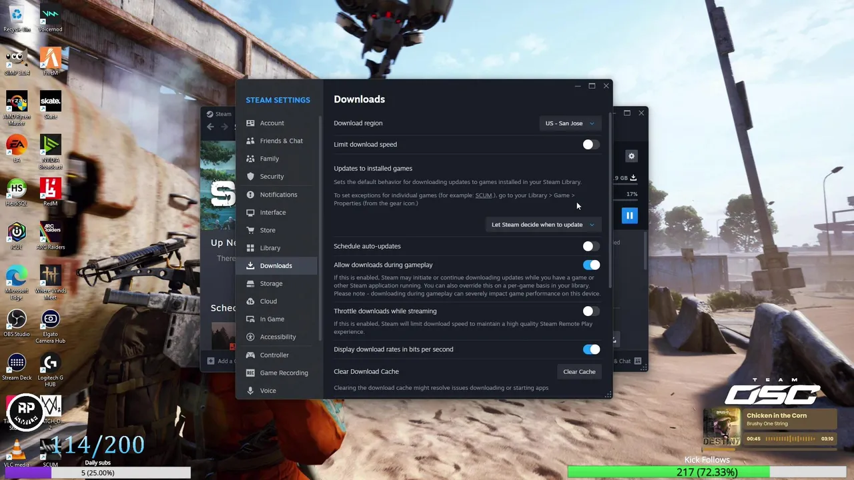
Task: Turn off Display download rates in bits toggle
Action: 591,349
